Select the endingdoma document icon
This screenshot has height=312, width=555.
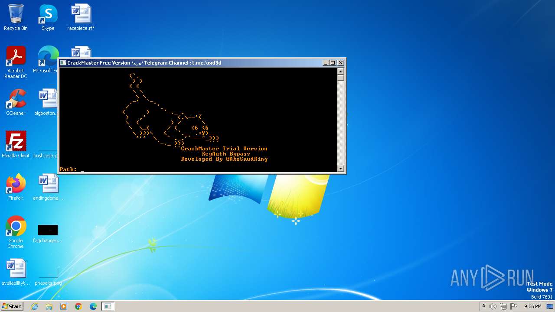point(48,187)
